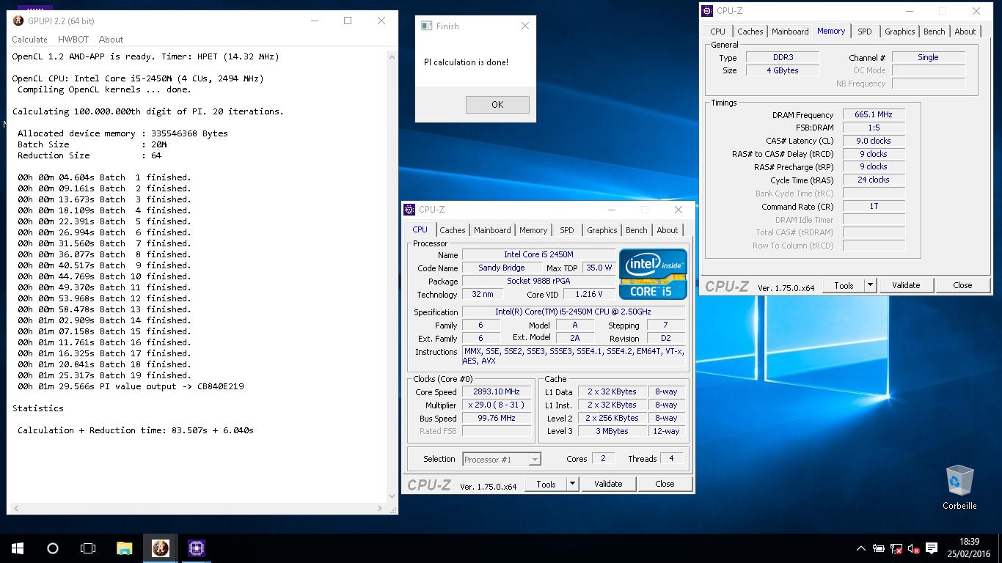This screenshot has height=563, width=1002.
Task: Switch to Mainboard tab in CPU-Z CPU window
Action: click(492, 230)
